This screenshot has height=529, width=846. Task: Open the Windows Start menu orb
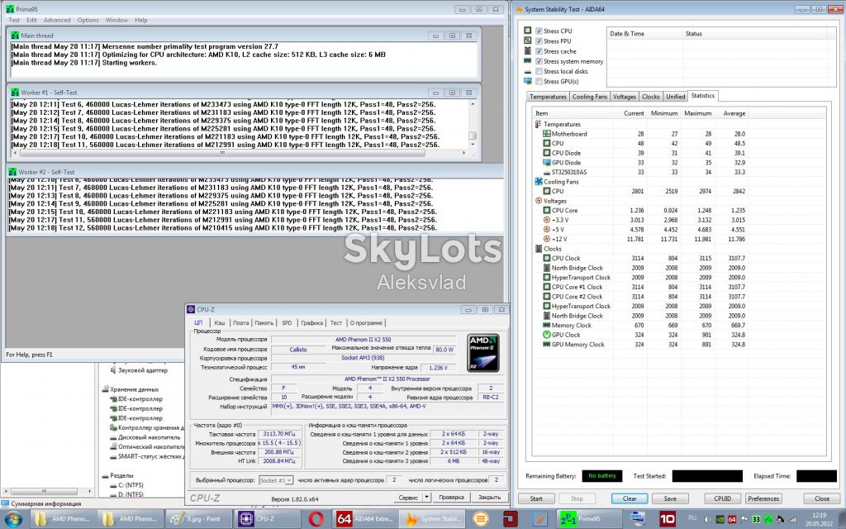tap(12, 519)
